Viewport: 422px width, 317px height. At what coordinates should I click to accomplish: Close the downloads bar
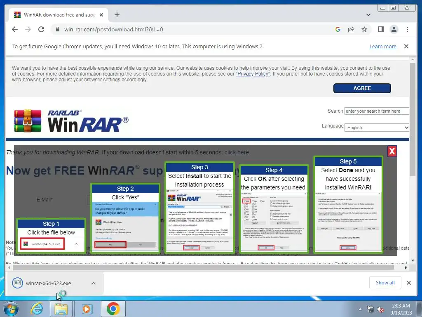pos(409,283)
